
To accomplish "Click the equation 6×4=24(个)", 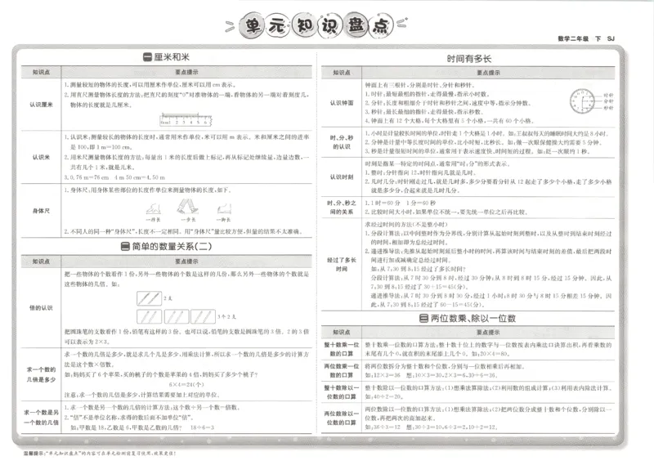I will coord(186,384).
